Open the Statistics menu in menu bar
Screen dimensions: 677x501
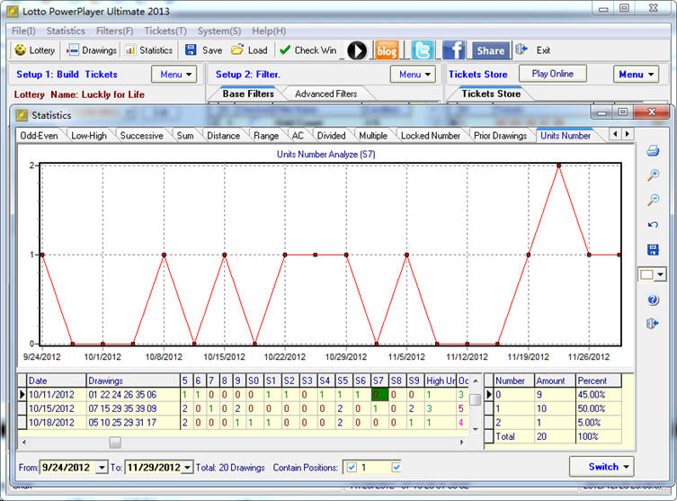tap(66, 31)
